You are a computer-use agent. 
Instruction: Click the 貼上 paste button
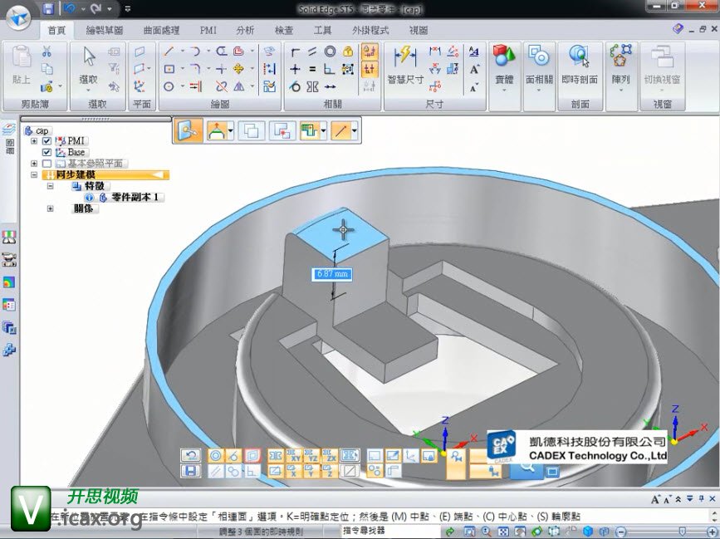pyautogui.click(x=21, y=66)
